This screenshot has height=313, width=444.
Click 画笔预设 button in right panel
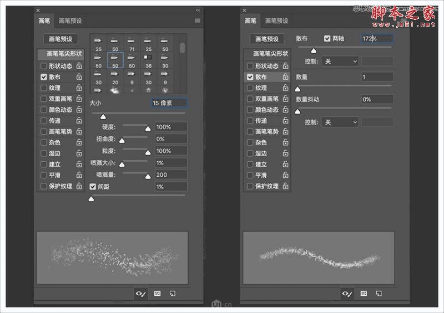click(x=267, y=39)
